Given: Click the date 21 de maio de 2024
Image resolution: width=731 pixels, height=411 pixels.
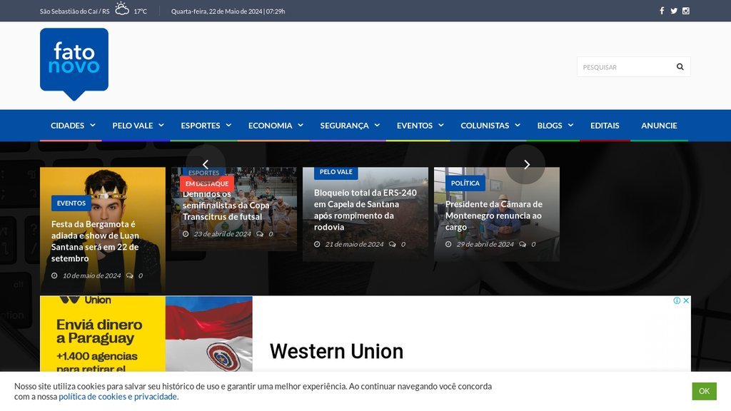Looking at the screenshot, I should [354, 244].
